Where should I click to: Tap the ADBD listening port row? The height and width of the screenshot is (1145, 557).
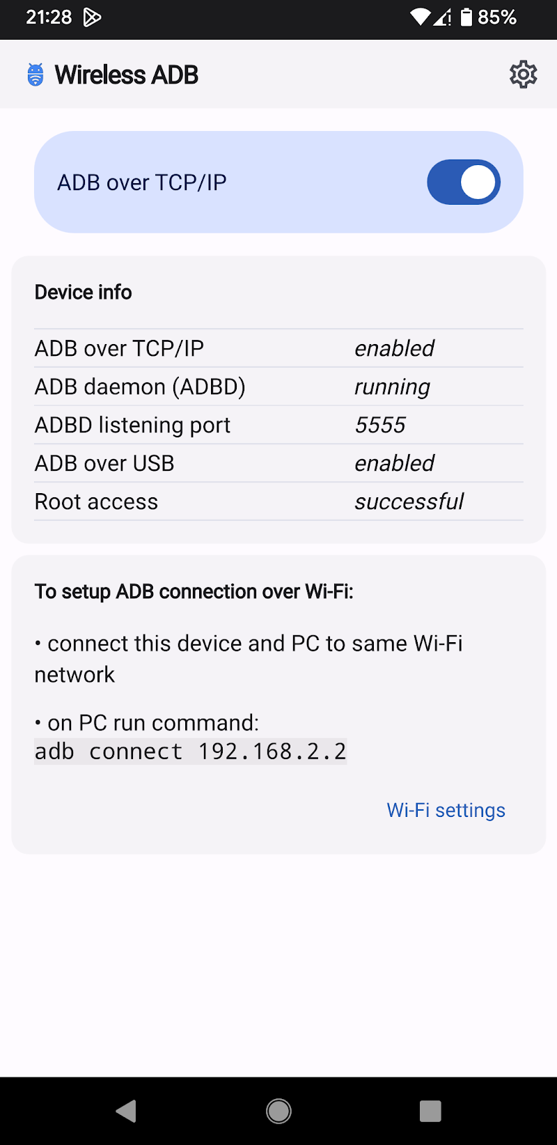(x=278, y=425)
